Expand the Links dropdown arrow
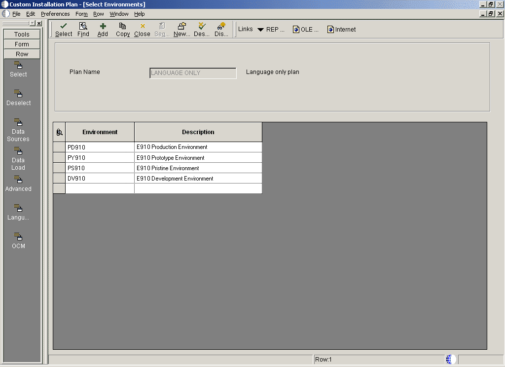 tap(260, 30)
